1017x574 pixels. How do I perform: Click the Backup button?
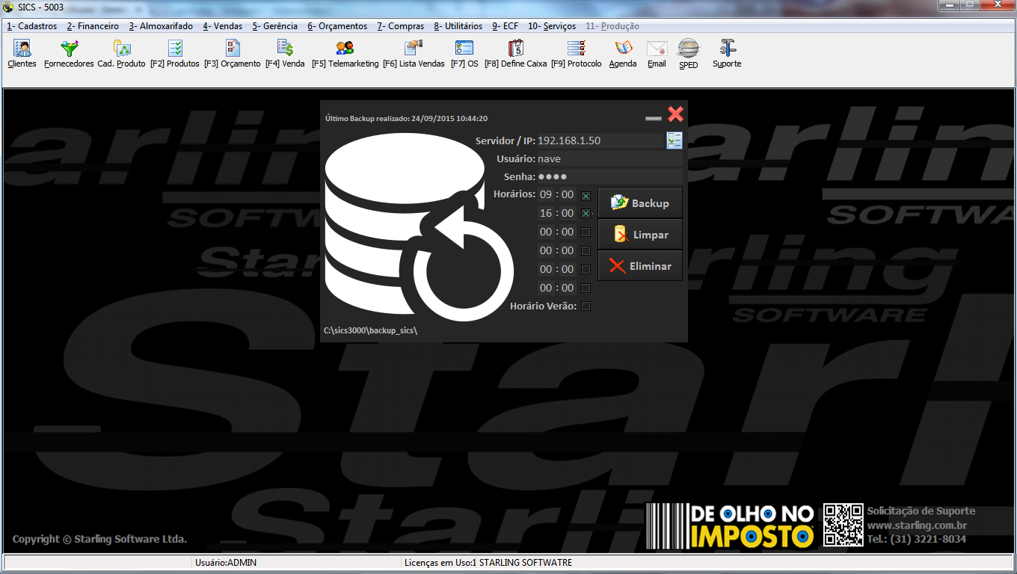[x=640, y=203]
